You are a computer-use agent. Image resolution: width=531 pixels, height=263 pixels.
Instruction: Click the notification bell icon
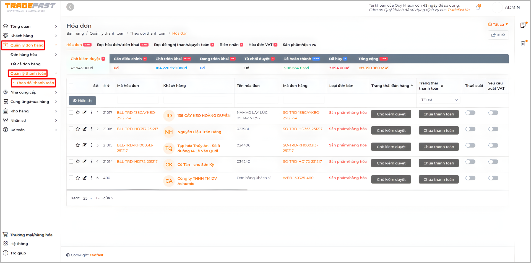(478, 8)
